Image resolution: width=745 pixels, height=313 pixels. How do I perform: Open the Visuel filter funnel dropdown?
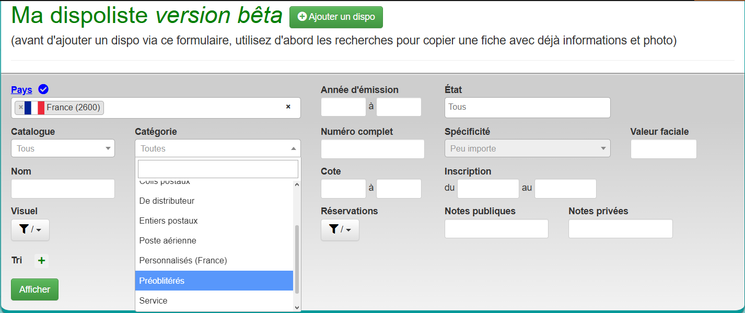[30, 230]
